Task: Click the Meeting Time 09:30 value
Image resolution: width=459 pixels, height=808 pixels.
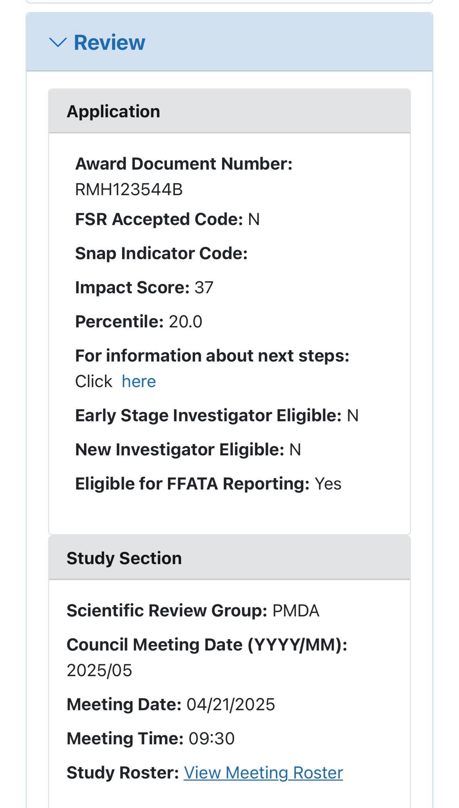Action: [212, 739]
